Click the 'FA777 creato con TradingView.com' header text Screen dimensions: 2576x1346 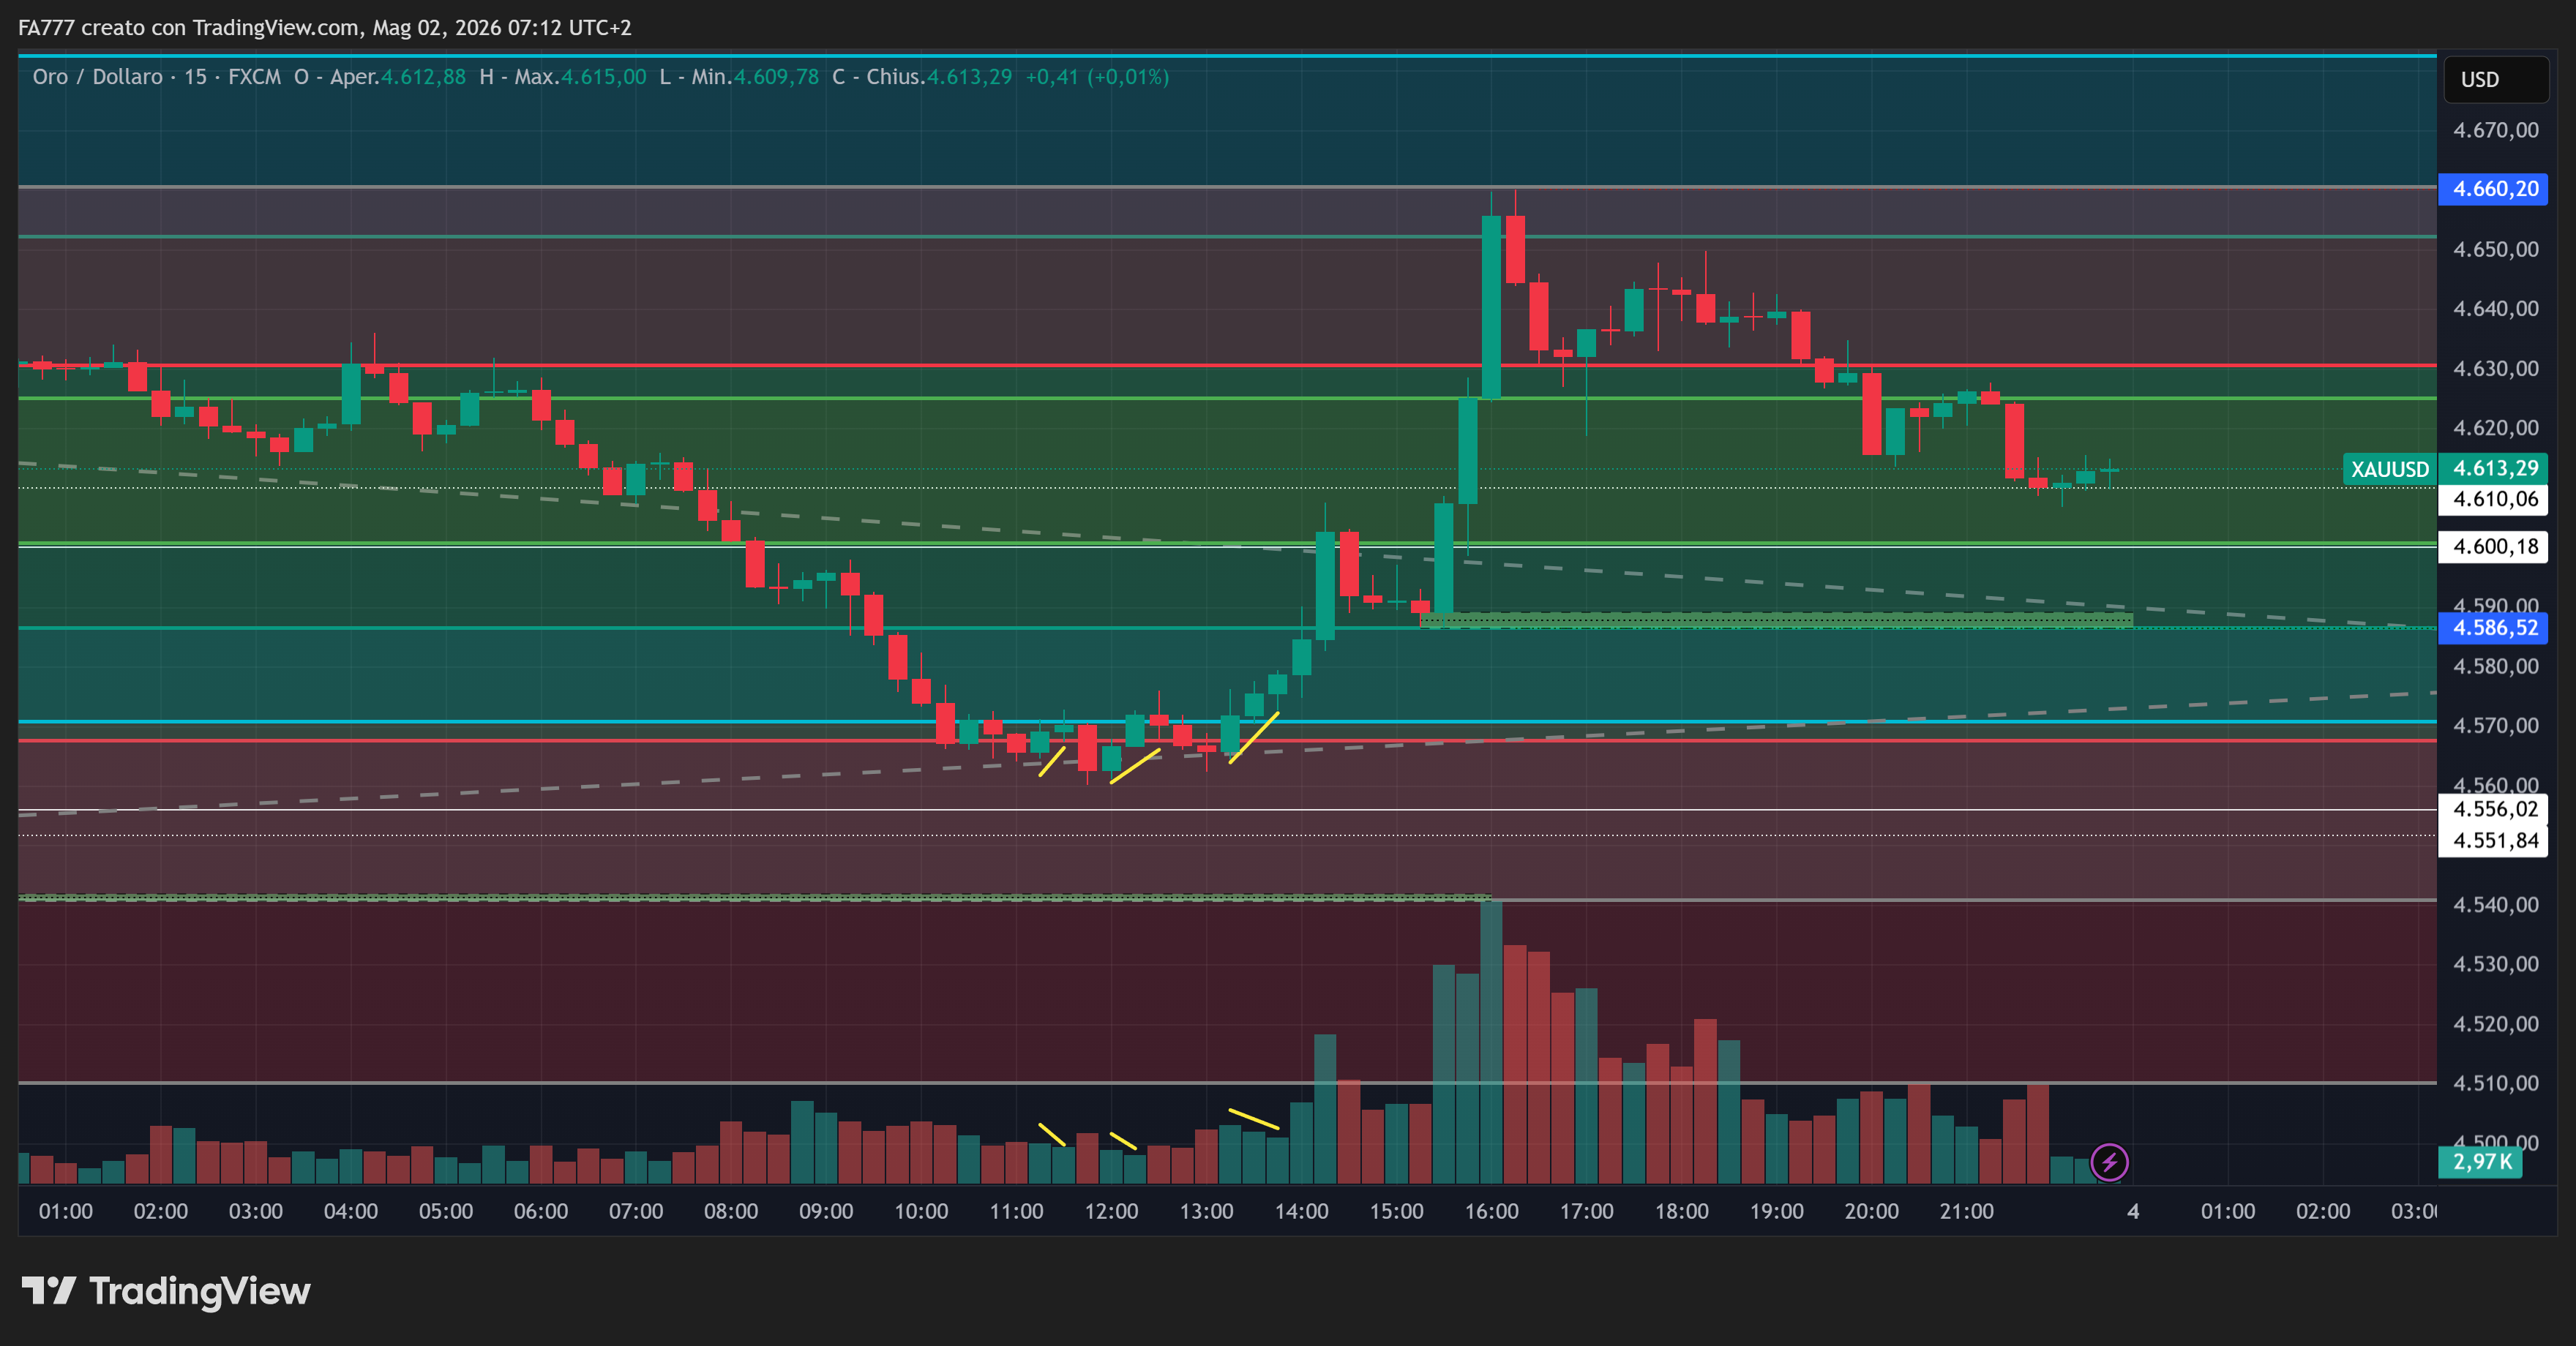coord(188,28)
